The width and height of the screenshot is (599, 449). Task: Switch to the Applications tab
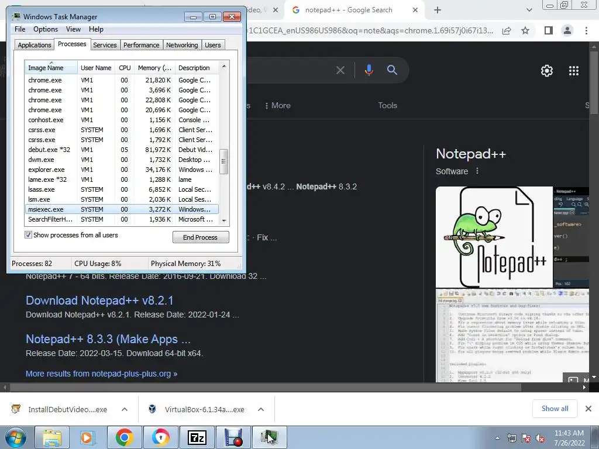(x=35, y=45)
